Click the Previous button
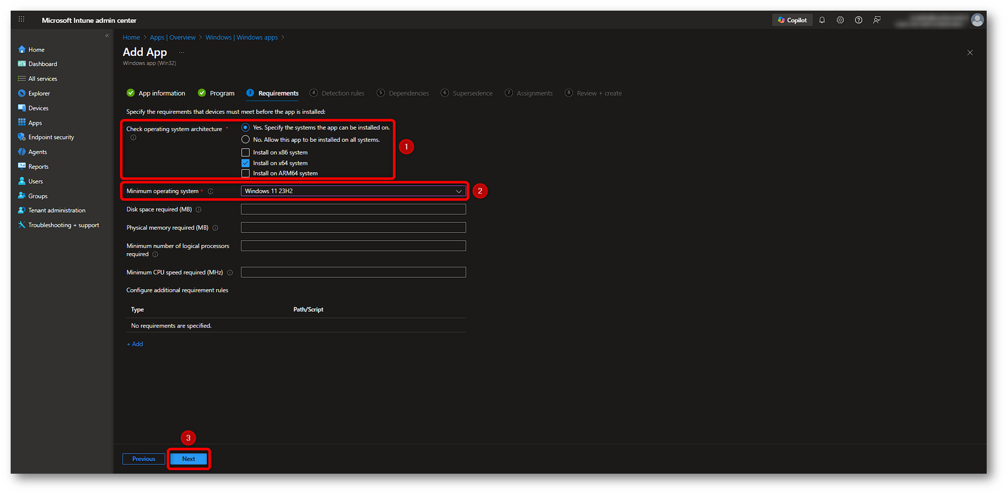 (144, 459)
